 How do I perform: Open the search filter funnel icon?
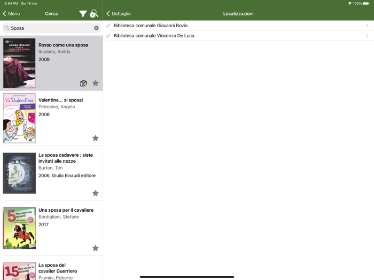[83, 14]
